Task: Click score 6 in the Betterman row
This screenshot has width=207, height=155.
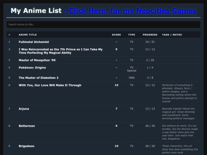Action: click(116, 126)
